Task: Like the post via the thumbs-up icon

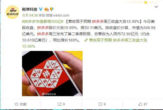Action: (x=140, y=104)
